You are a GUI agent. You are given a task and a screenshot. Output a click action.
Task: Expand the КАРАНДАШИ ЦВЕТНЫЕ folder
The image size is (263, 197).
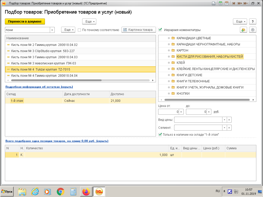[x=169, y=38]
